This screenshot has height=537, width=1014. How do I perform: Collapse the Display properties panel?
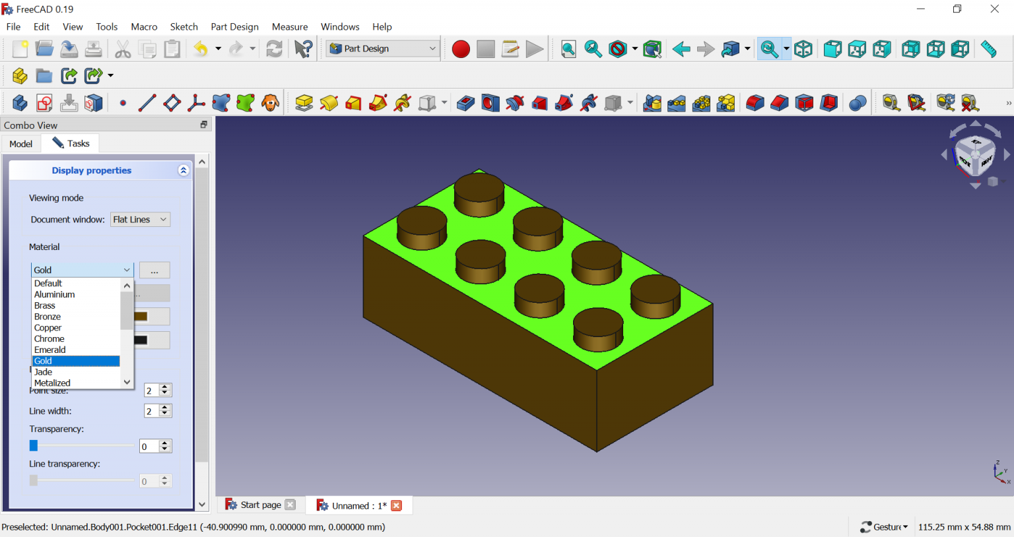(x=184, y=170)
